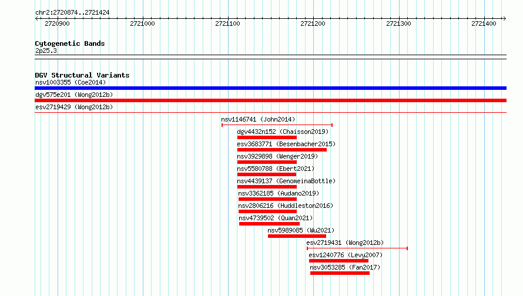This screenshot has width=523, height=296.
Task: Open dgv4432n152 (Chaisson2019) label
Action: click(283, 132)
